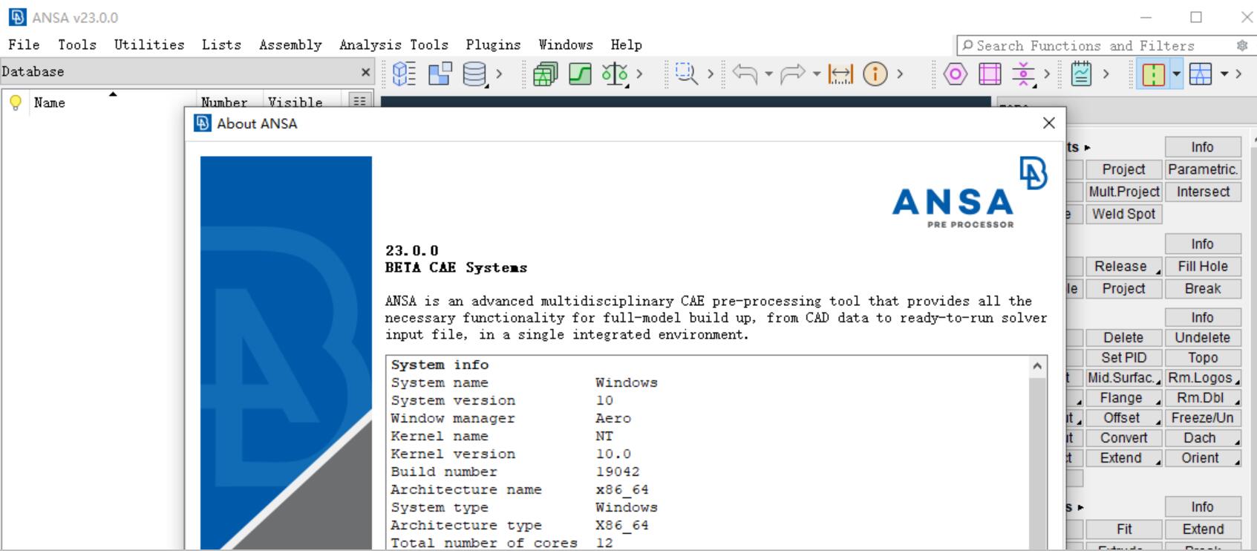Open the Help menu

pyautogui.click(x=626, y=45)
